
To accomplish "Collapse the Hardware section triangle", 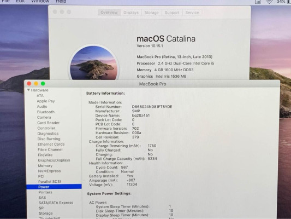I will point(28,90).
